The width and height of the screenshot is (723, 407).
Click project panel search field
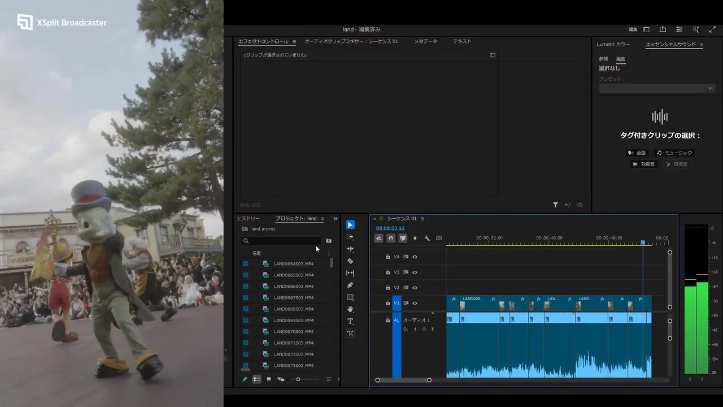[281, 241]
